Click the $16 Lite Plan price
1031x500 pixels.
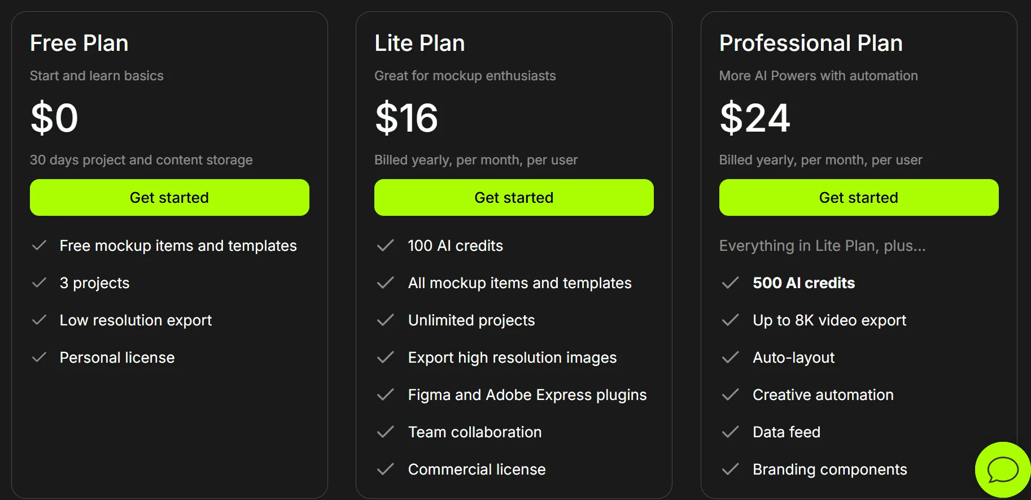pos(407,118)
